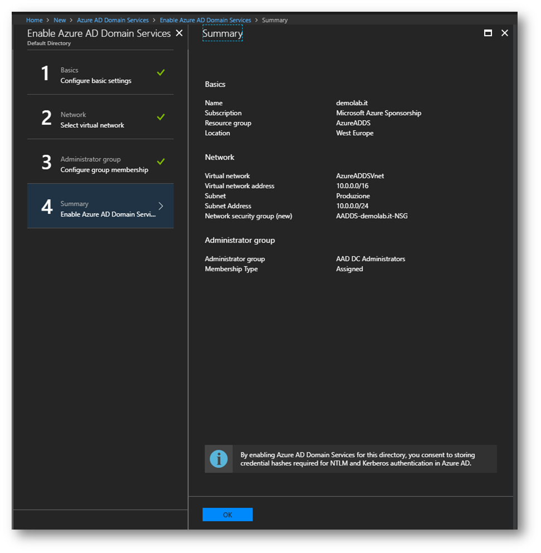Screen dimensions: 541x553
Task: Click the Summary blade title
Action: coord(223,33)
